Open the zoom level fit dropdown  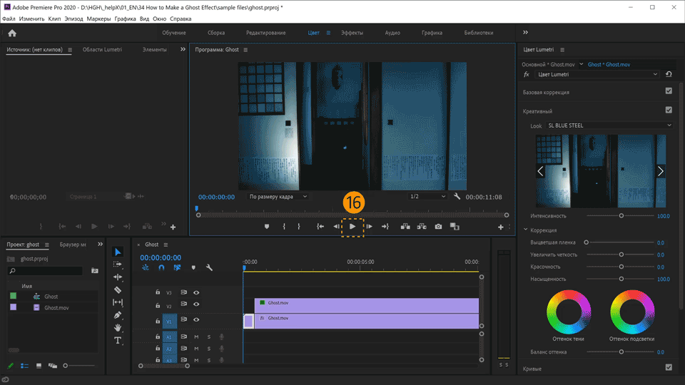[x=278, y=197]
